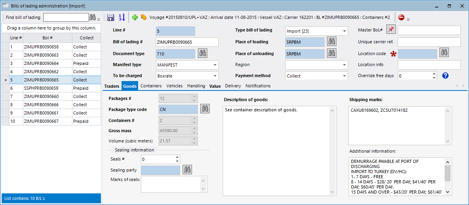Switch to the Notifications tab
Screen dimensions: 469x205
258,86
